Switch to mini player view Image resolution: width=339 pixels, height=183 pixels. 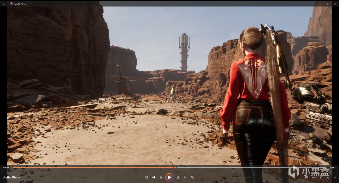click(x=328, y=177)
